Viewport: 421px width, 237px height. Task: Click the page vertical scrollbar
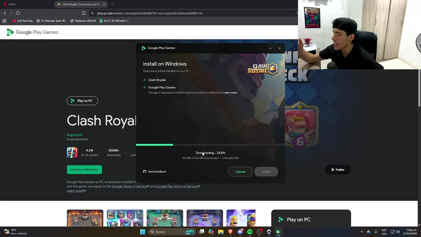419,88
